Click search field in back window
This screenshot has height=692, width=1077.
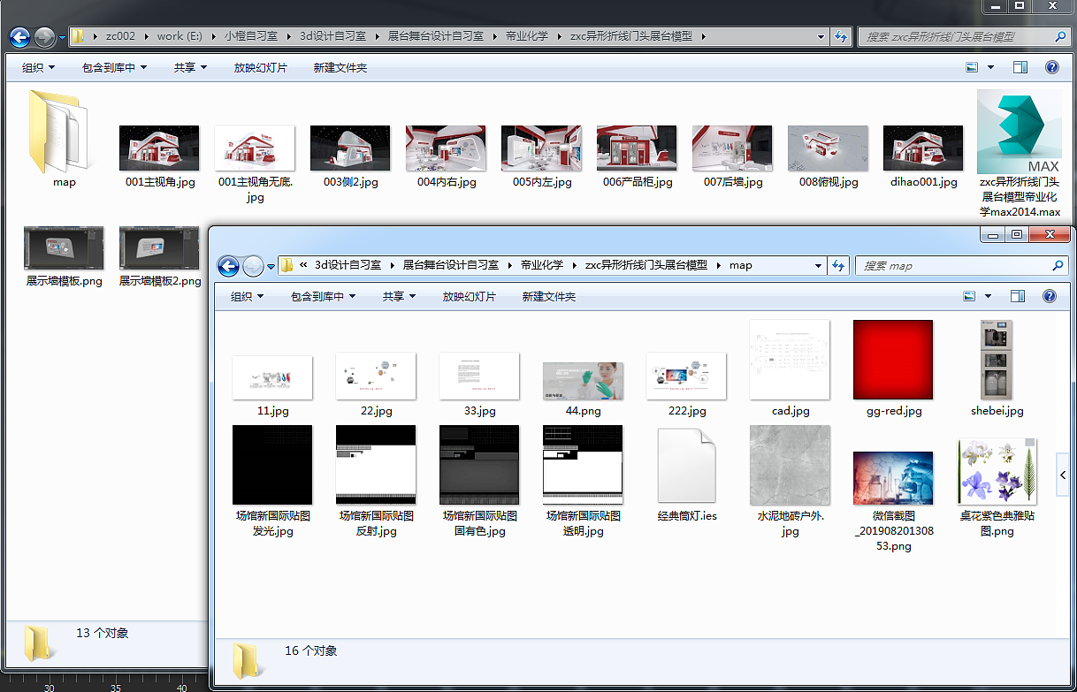click(964, 36)
